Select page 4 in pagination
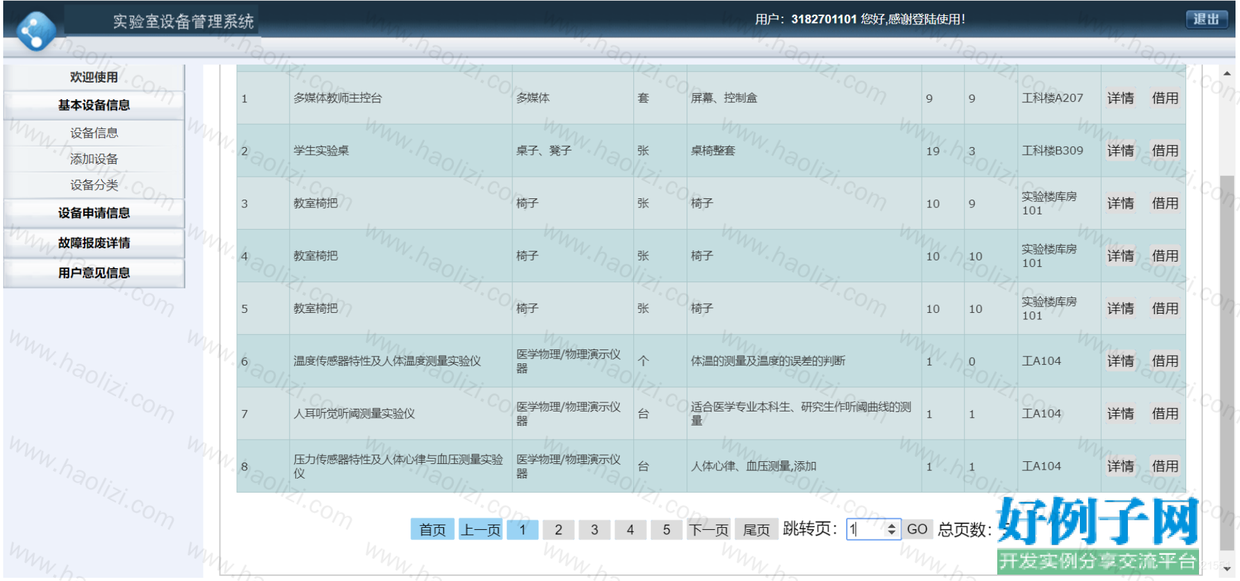This screenshot has width=1240, height=581. tap(630, 530)
